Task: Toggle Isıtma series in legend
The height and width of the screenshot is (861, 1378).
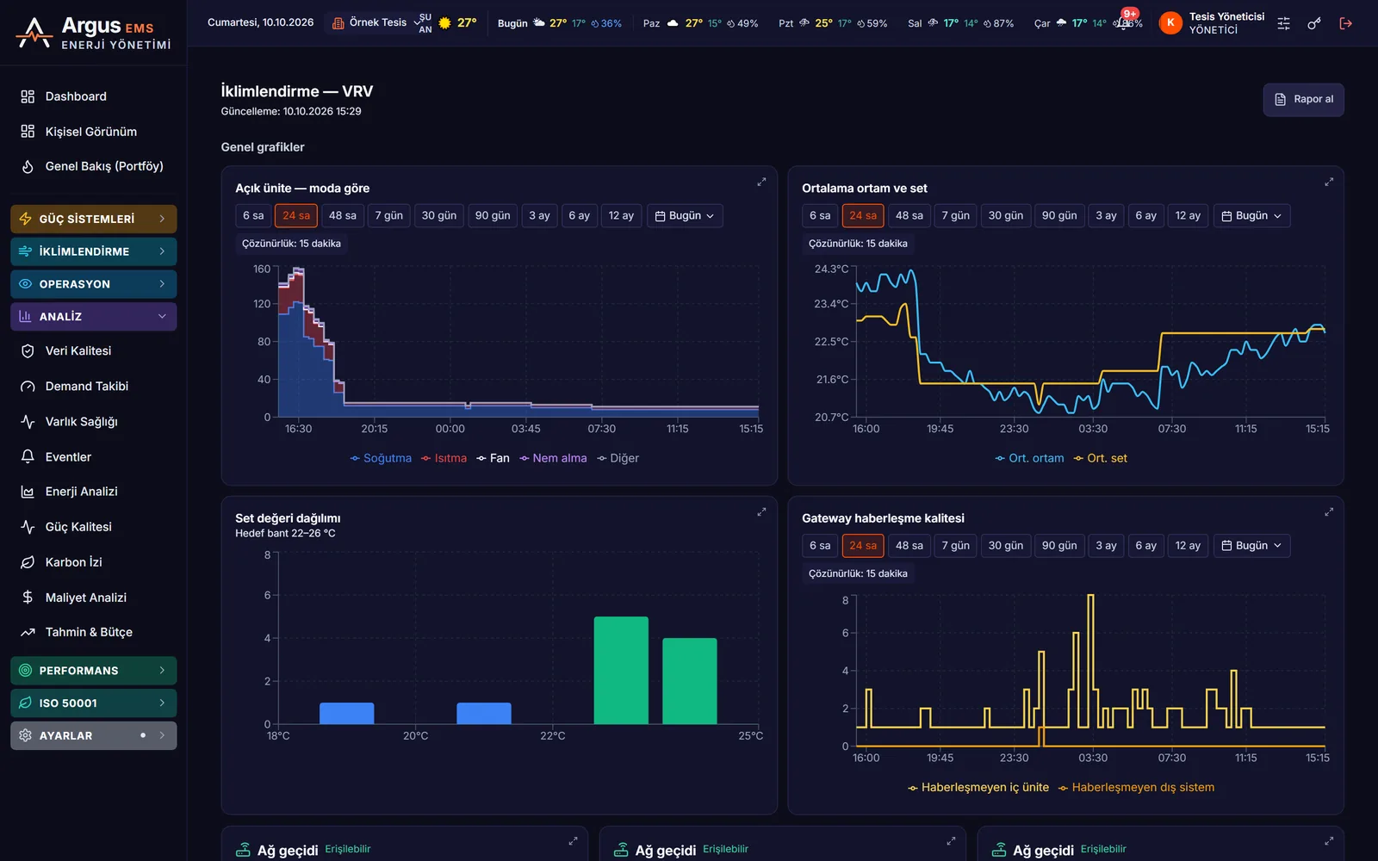Action: (x=444, y=458)
